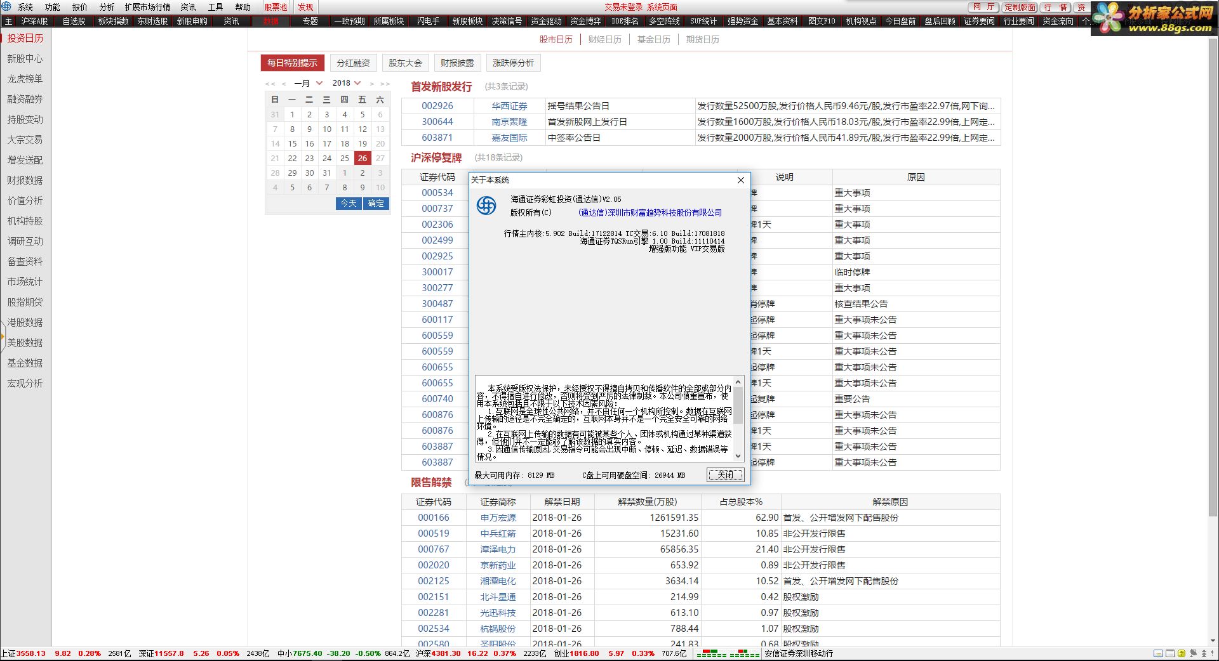
Task: Click the up arrow of the disclaimer text scrollbar
Action: [738, 381]
